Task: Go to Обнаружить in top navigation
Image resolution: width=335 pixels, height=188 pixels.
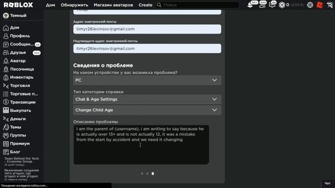Action: pos(74,5)
